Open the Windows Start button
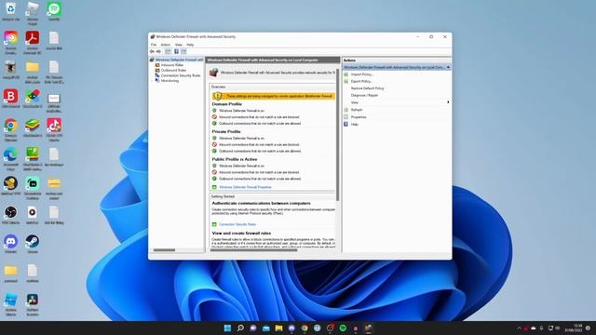This screenshot has height=335, width=596. click(x=227, y=328)
